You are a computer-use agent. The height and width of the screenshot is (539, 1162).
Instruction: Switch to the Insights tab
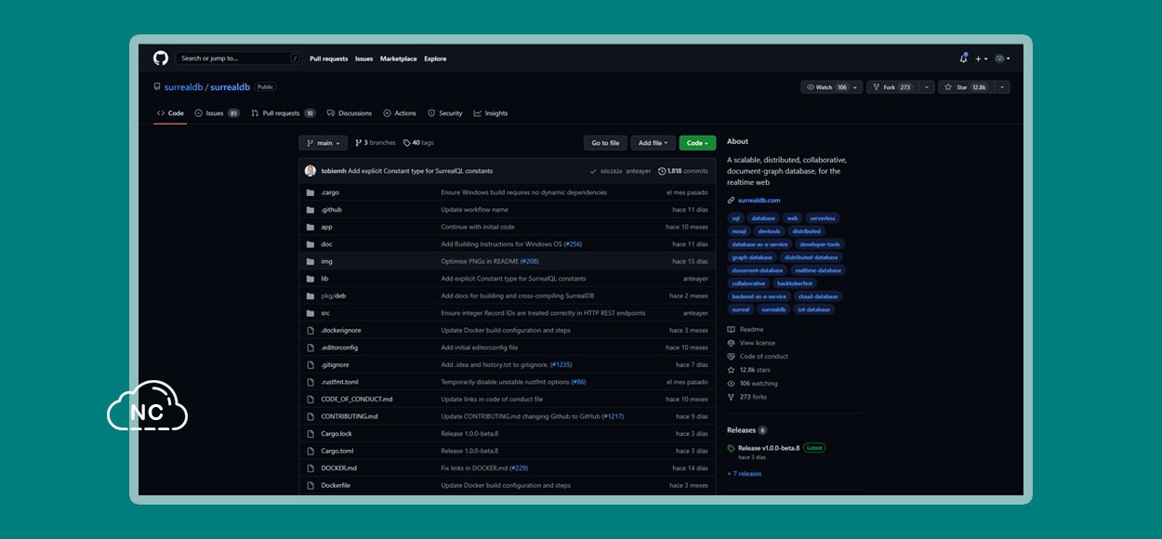pos(491,113)
